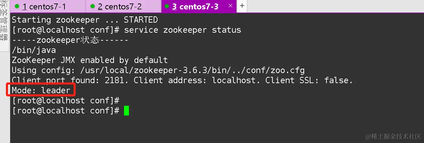Click the zoo.cfg config path line
Viewport: 424px width, 143px height.
158,70
